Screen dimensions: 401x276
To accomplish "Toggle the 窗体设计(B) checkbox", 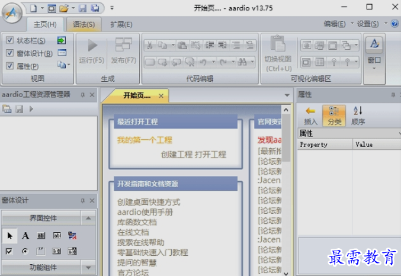I will click(9, 53).
